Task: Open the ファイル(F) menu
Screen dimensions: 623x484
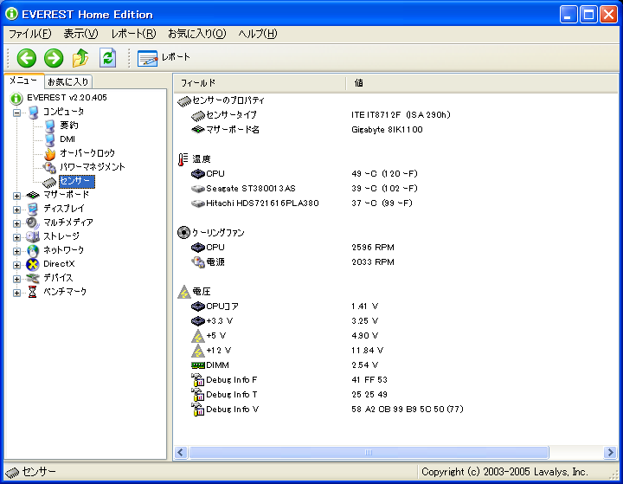Action: [29, 34]
